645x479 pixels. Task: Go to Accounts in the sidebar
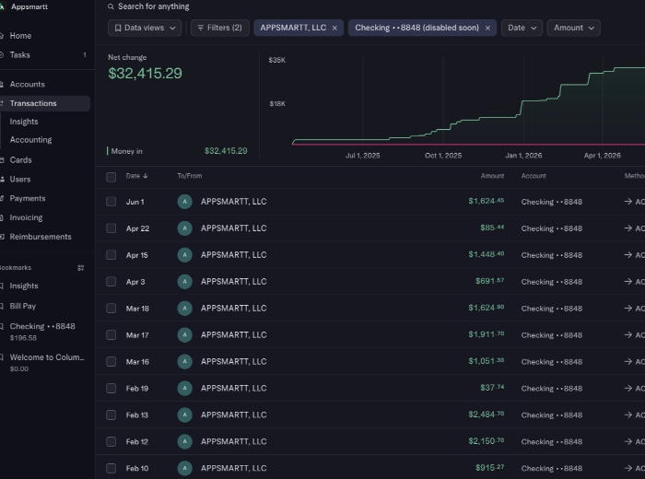click(x=27, y=85)
